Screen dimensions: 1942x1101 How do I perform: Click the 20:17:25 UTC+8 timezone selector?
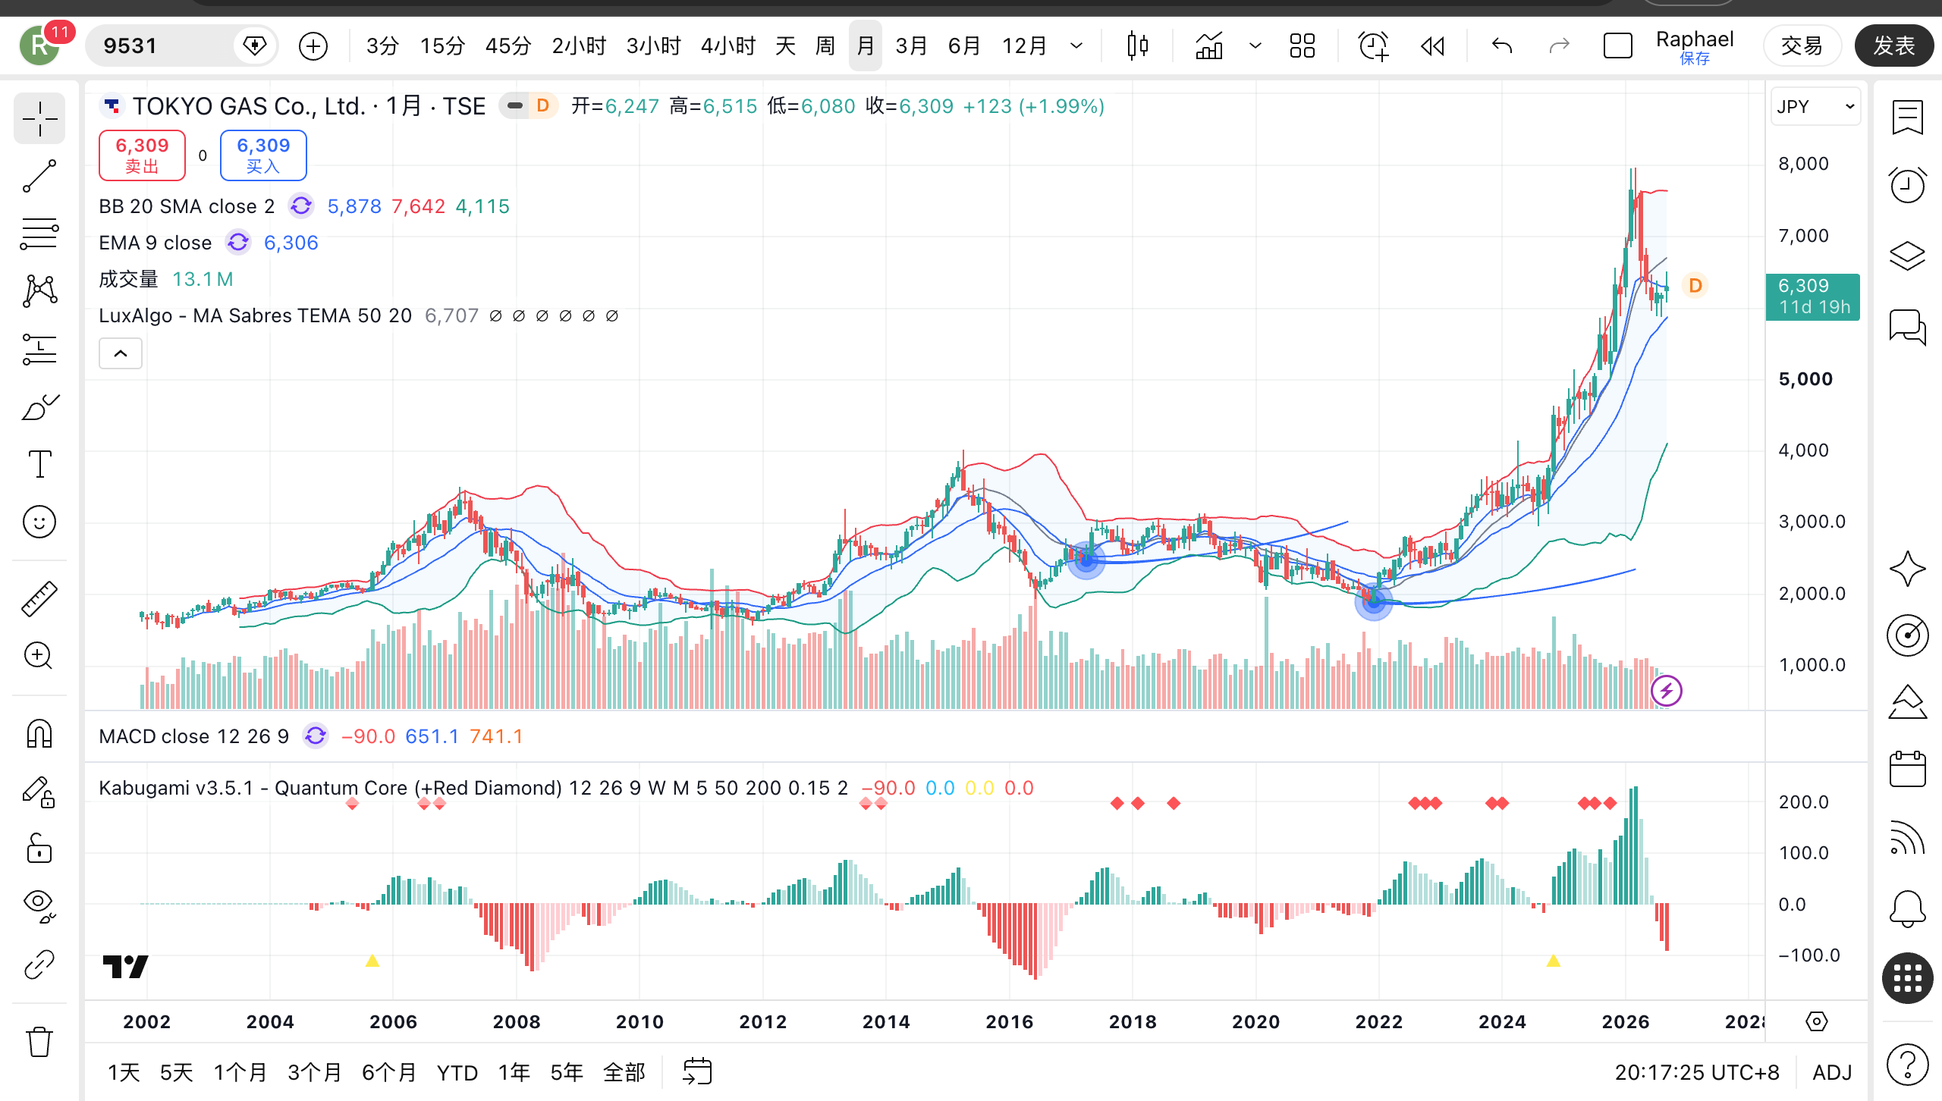[x=1697, y=1072]
